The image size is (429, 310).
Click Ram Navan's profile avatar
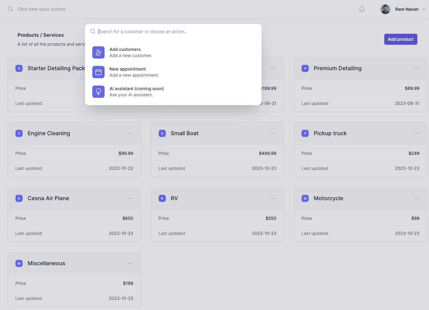click(385, 9)
